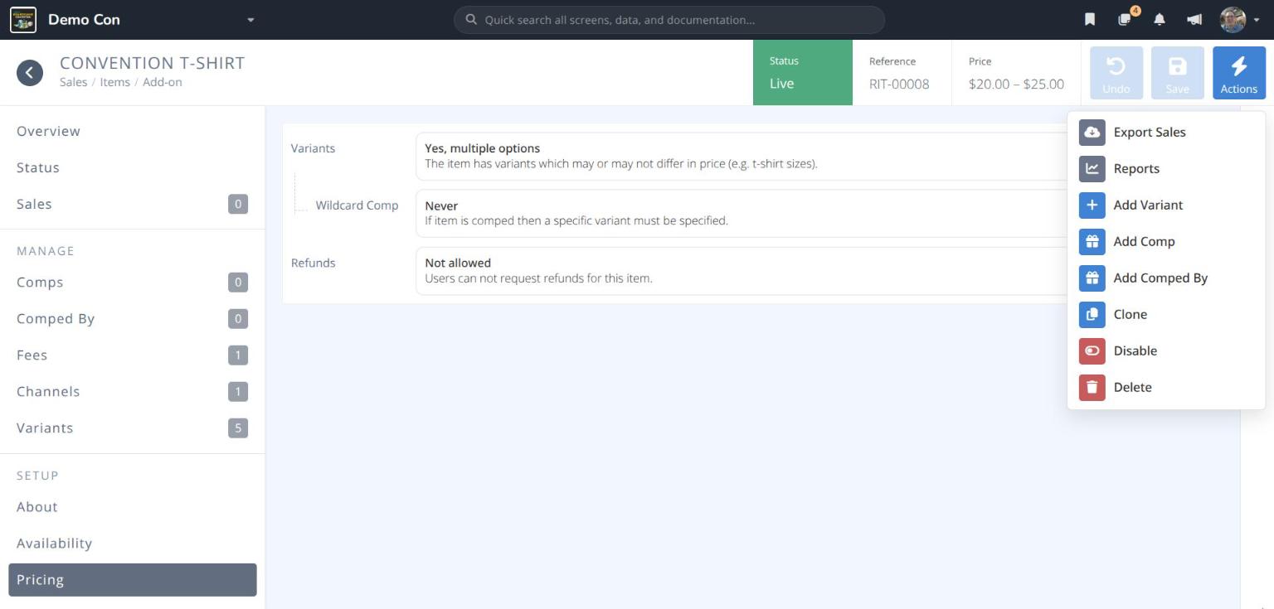Choose Export Sales label from Actions menu

1150,132
